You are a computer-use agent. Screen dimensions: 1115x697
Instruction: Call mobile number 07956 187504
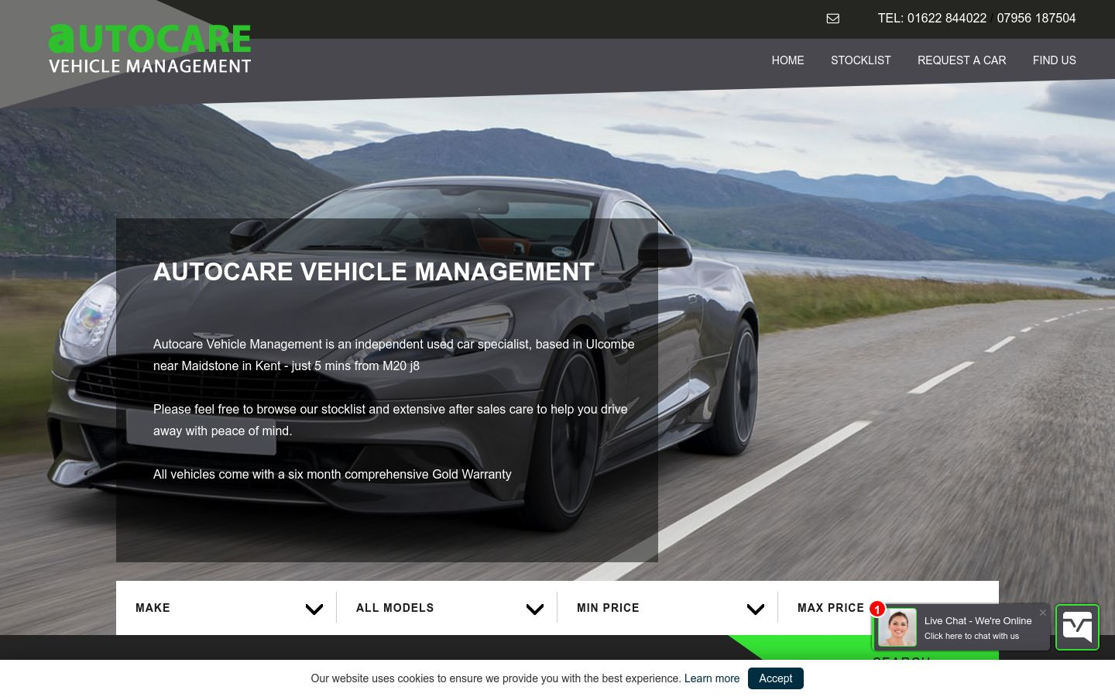[1036, 19]
